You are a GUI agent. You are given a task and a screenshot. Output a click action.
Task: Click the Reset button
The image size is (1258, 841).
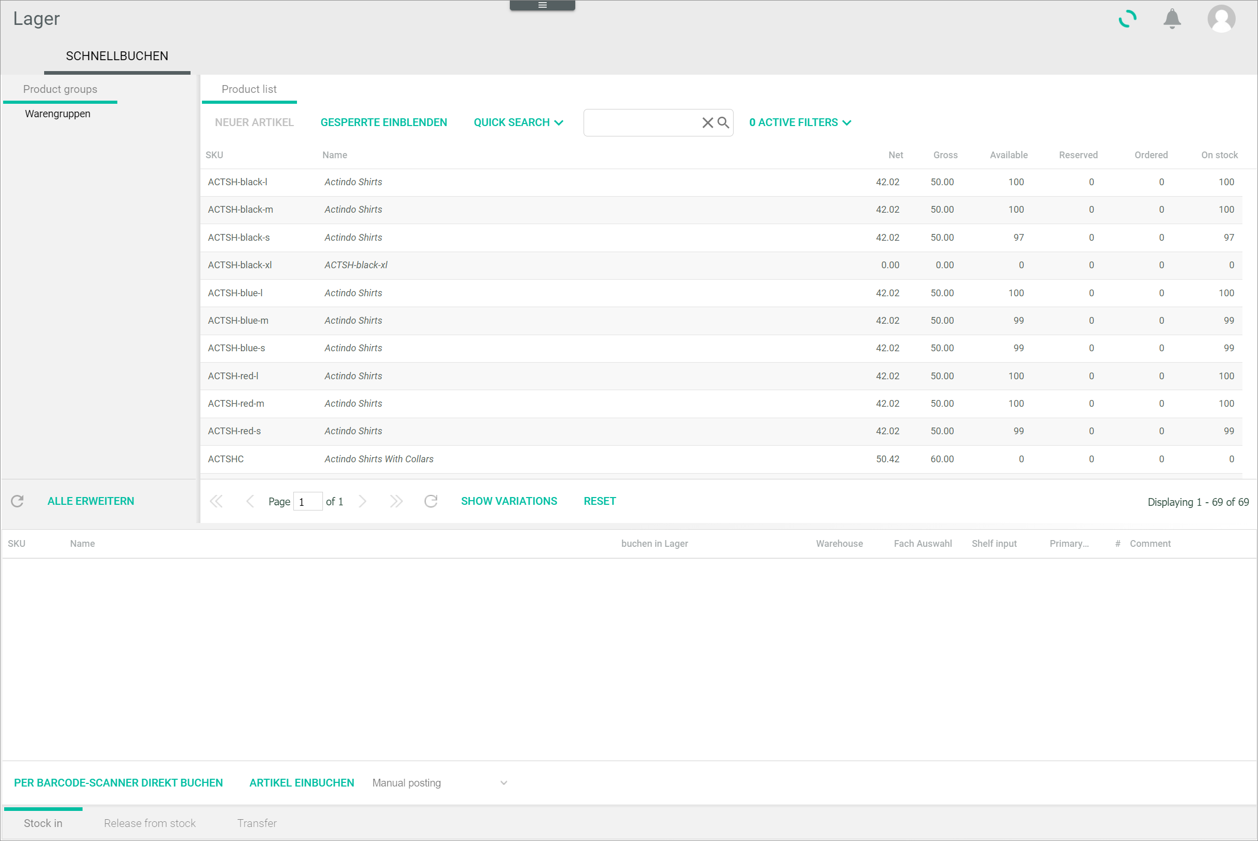pyautogui.click(x=600, y=501)
